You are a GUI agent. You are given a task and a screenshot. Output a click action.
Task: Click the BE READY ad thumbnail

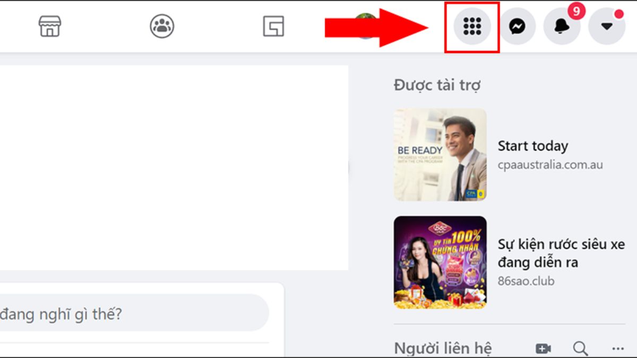click(440, 155)
